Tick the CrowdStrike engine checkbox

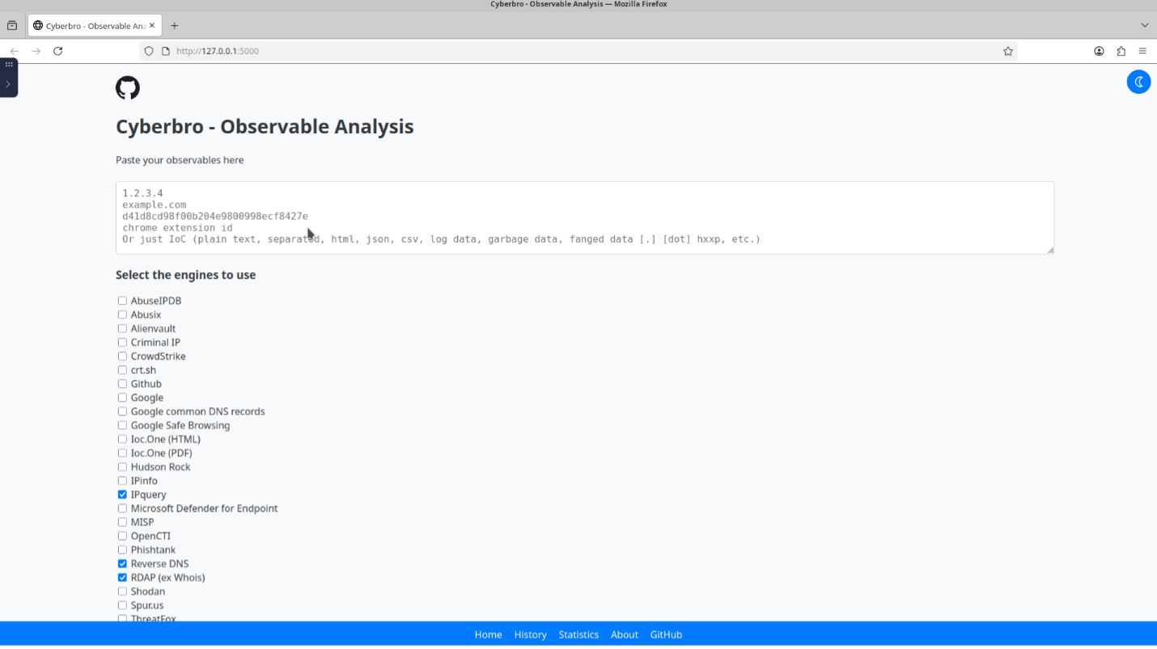(122, 356)
